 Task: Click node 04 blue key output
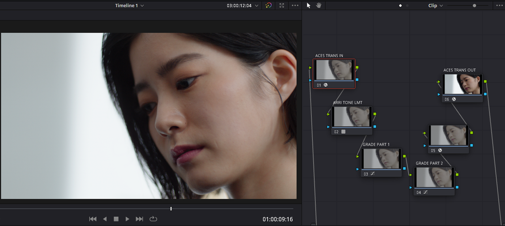coord(457,187)
